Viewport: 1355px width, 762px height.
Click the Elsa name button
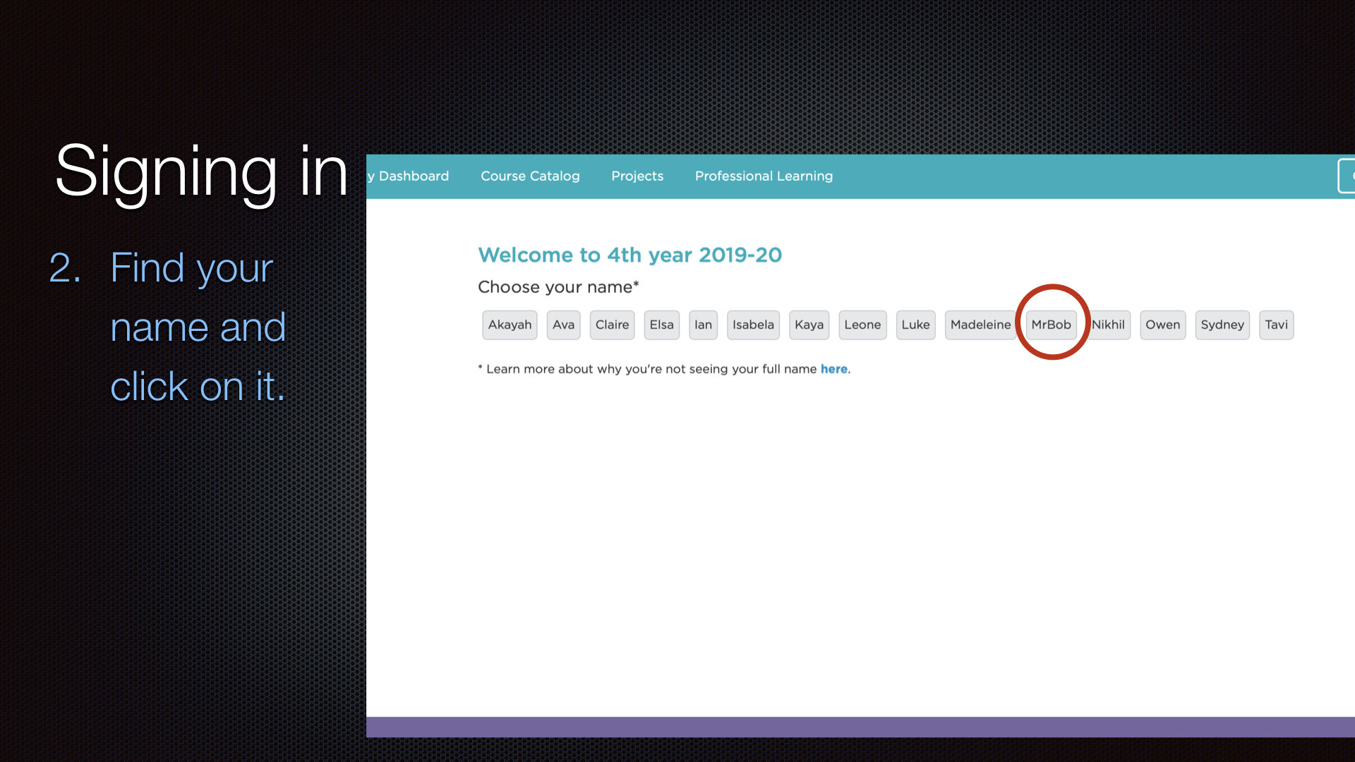click(x=661, y=325)
